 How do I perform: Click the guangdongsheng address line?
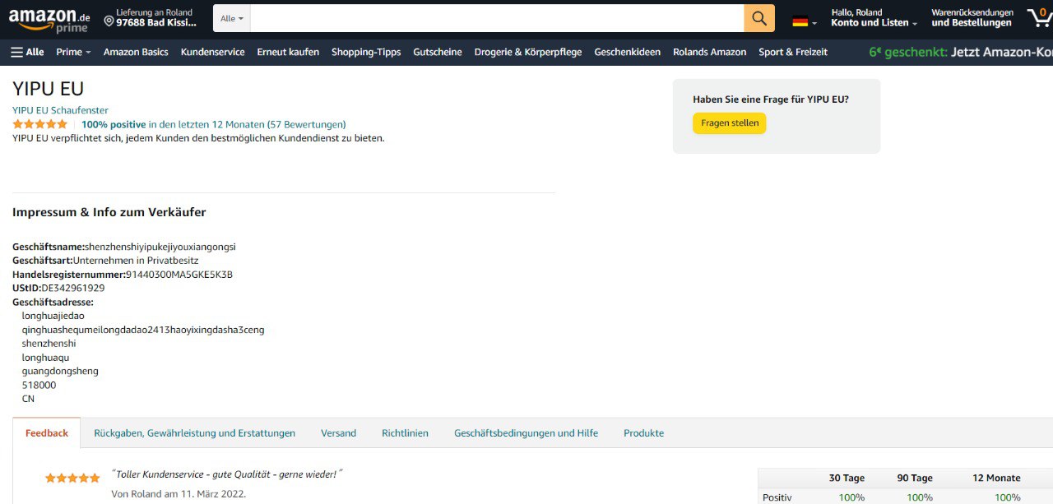click(x=60, y=371)
